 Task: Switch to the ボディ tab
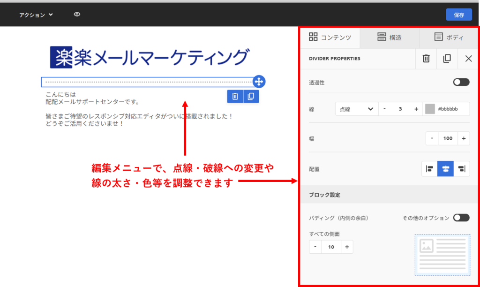click(x=449, y=38)
